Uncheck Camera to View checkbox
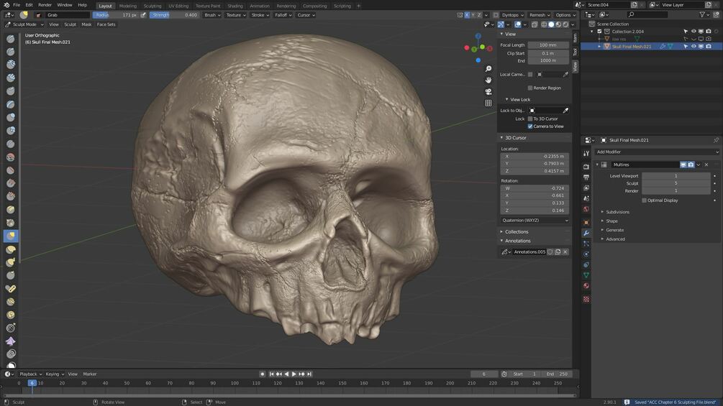 coord(530,126)
